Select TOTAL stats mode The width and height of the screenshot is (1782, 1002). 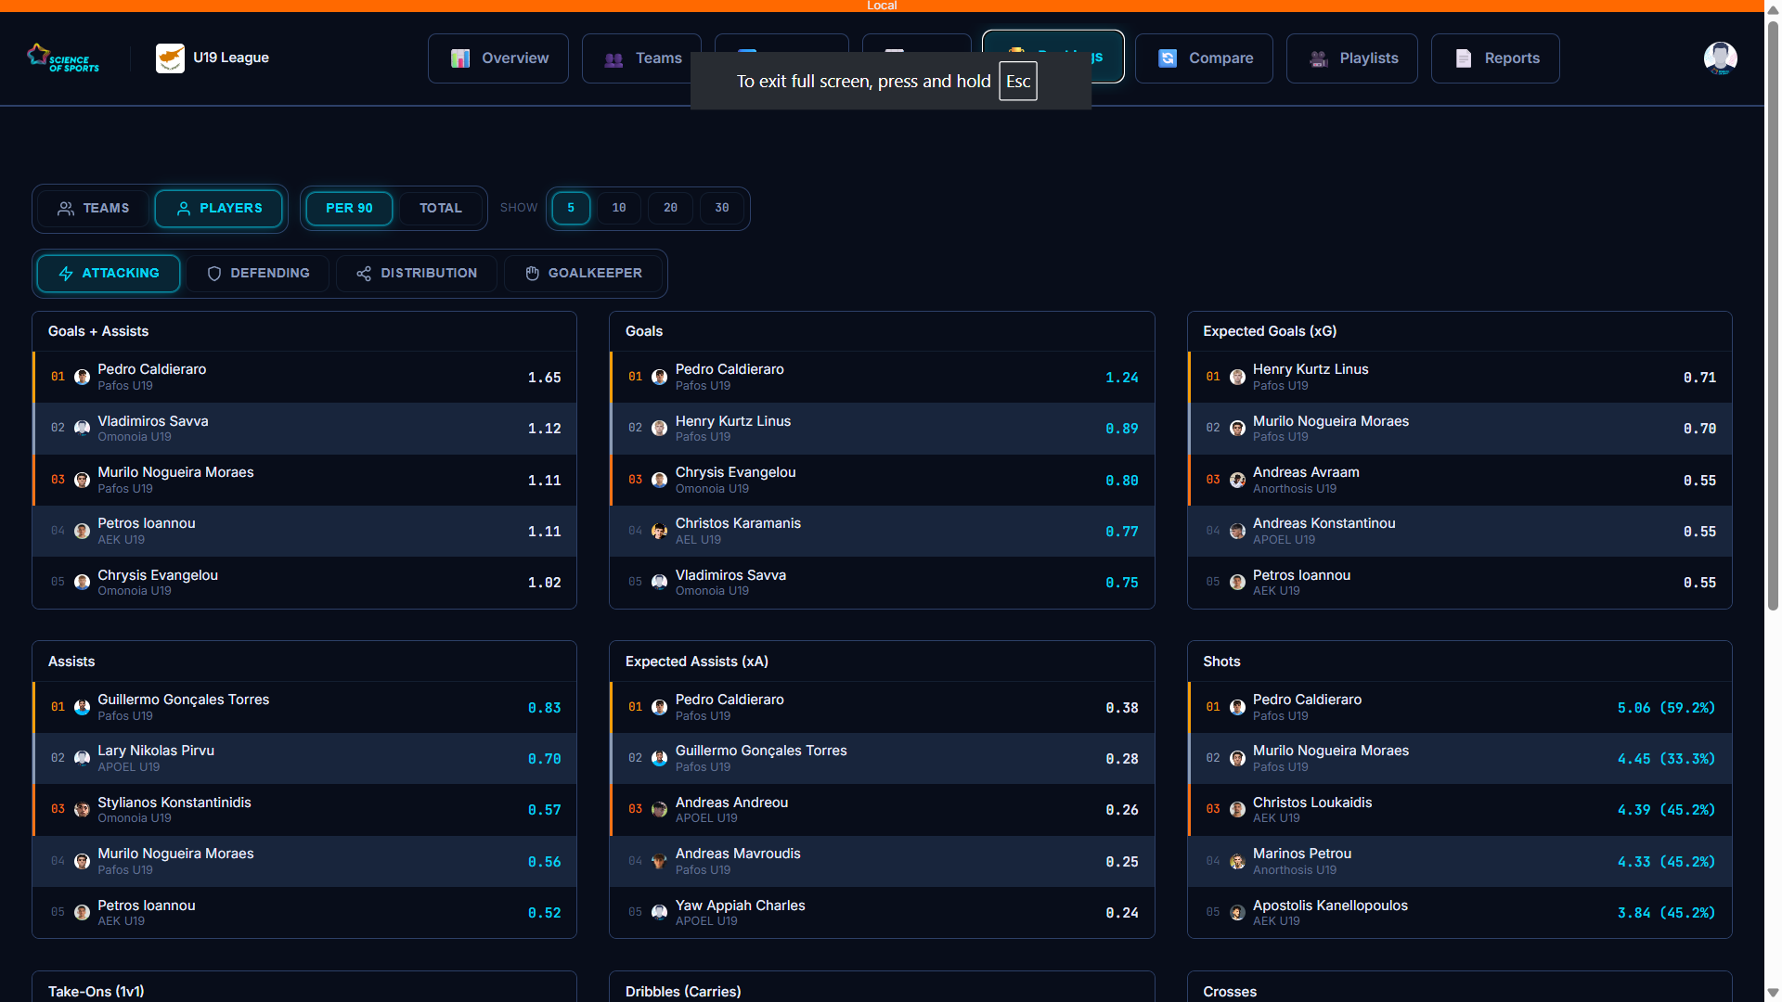pos(440,209)
